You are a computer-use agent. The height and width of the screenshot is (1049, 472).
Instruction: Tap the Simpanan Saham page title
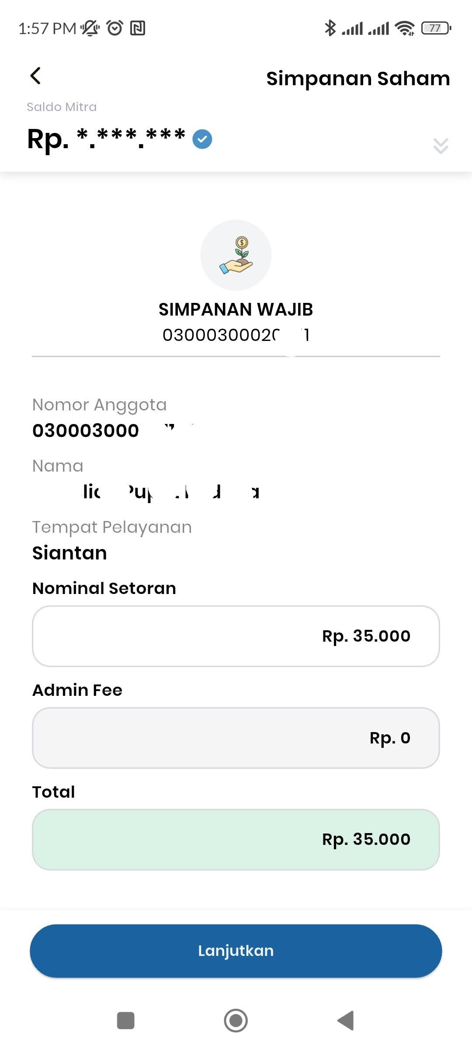tap(358, 79)
